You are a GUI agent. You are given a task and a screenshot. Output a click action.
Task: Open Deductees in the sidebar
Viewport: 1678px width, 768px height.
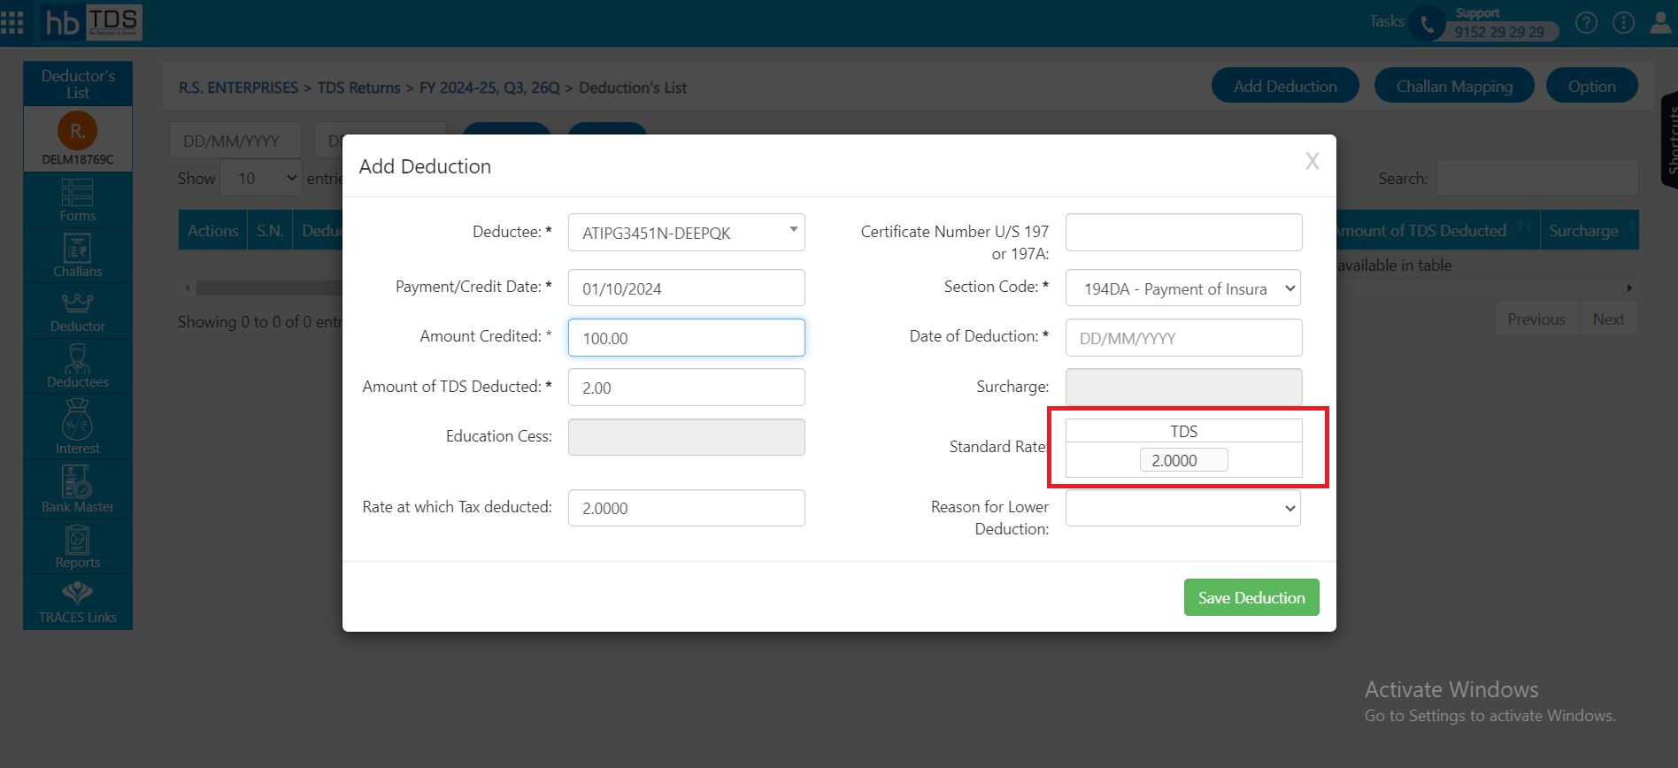[78, 366]
